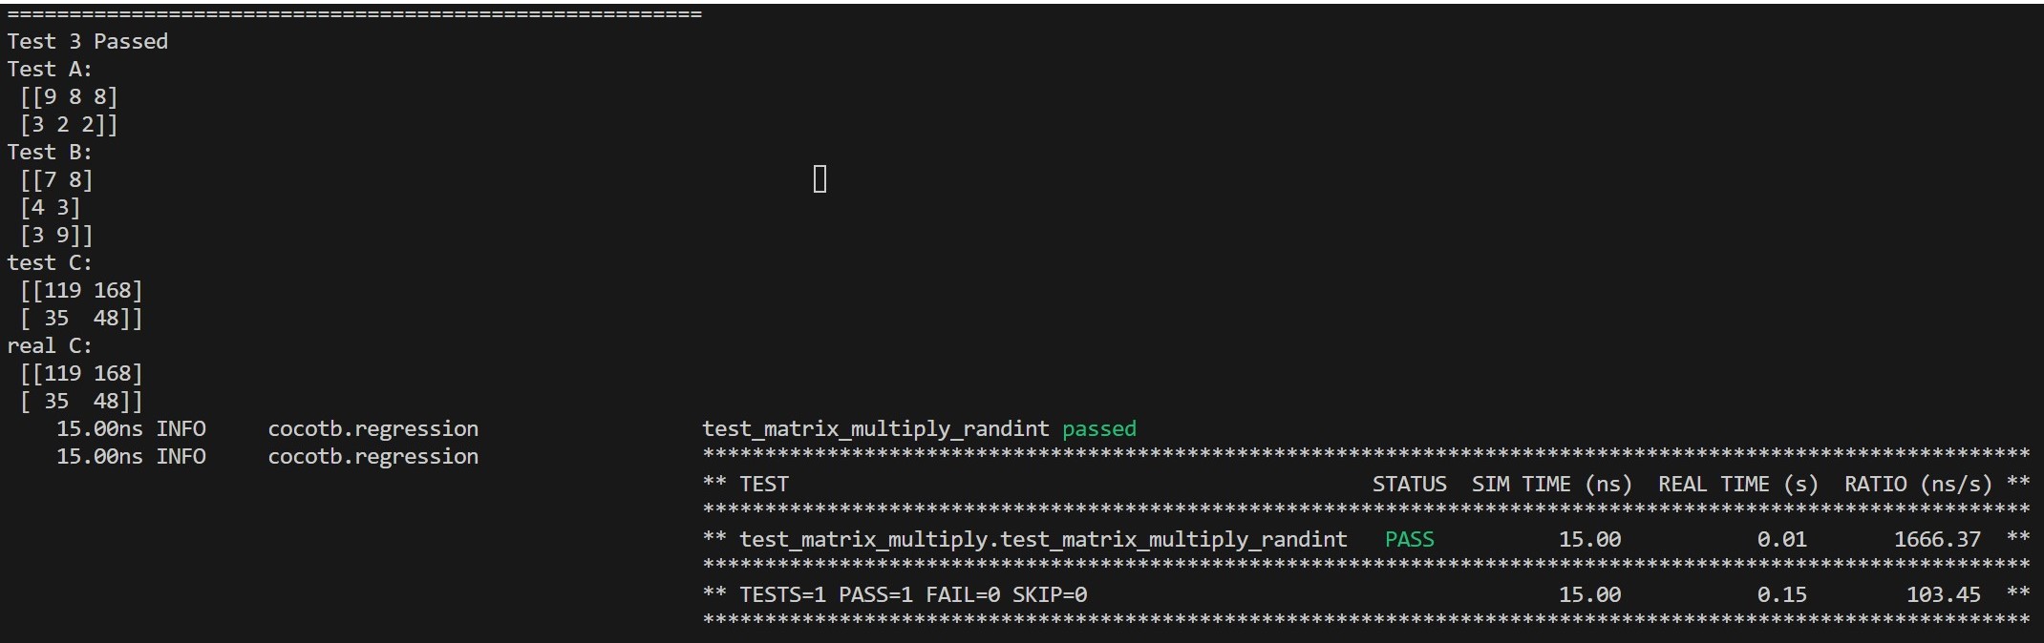
Task: Click the "real C:" label
Action: [x=50, y=345]
